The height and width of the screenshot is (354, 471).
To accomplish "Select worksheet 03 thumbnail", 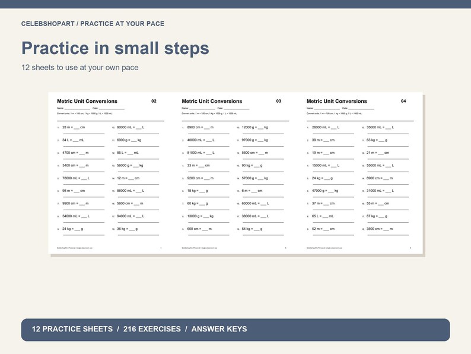I will [235, 173].
